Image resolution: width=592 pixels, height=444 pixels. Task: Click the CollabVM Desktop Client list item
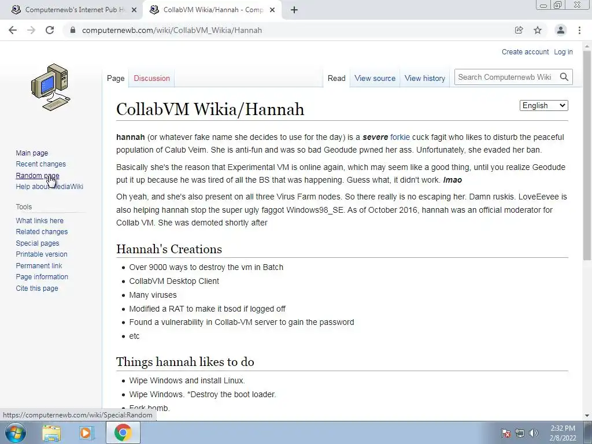point(174,281)
